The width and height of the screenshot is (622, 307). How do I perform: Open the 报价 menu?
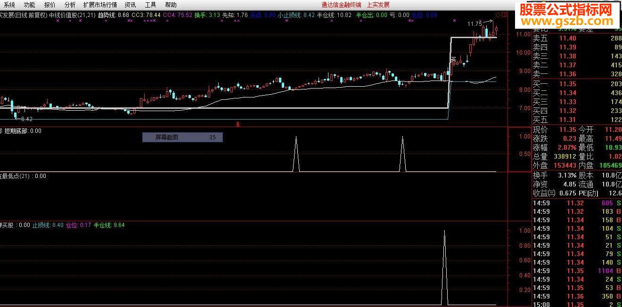pos(49,5)
